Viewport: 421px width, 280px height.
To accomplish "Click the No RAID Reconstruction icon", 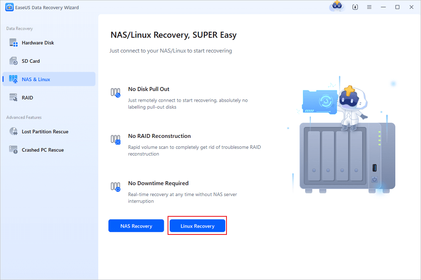I will 115,139.
